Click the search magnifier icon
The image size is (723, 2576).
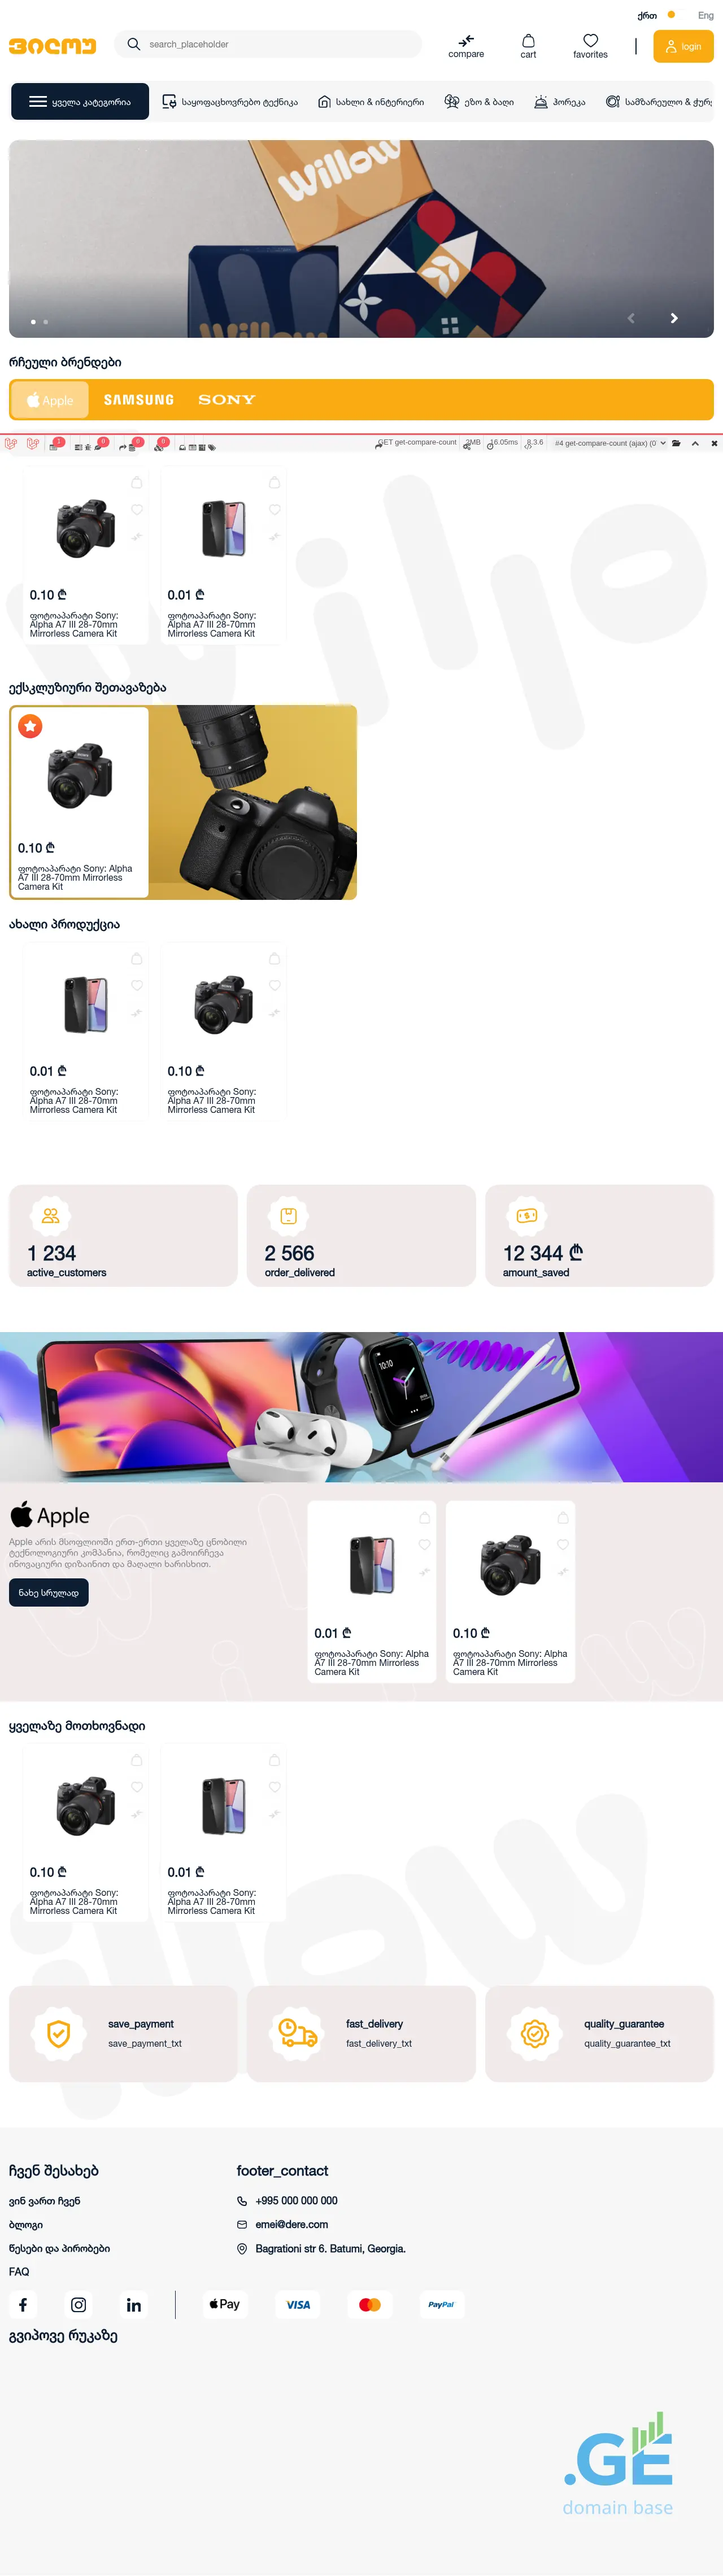(133, 44)
